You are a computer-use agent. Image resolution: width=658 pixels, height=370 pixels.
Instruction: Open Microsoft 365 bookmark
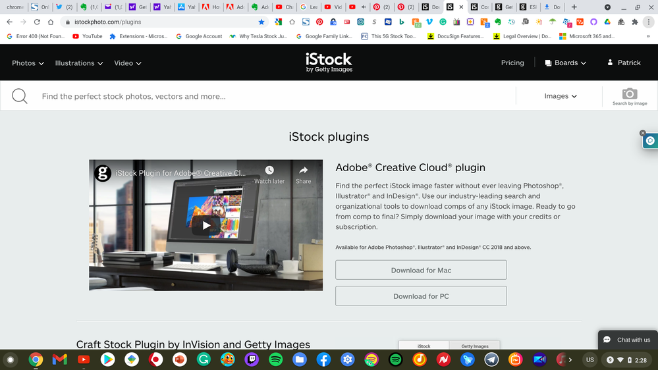pos(587,36)
